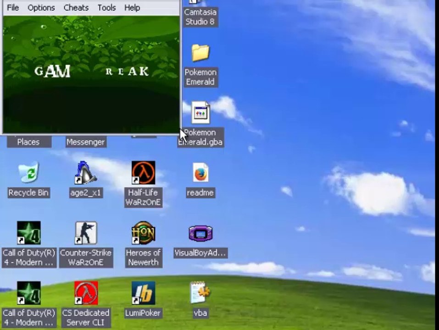
Task: Select the Pokemon Emerald.gba file icon
Action: point(200,112)
